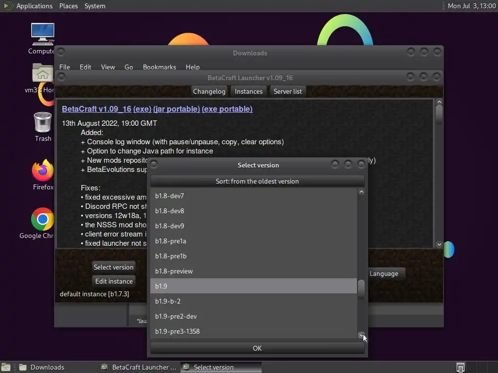Confirm the version selection with OK

[x=257, y=348]
